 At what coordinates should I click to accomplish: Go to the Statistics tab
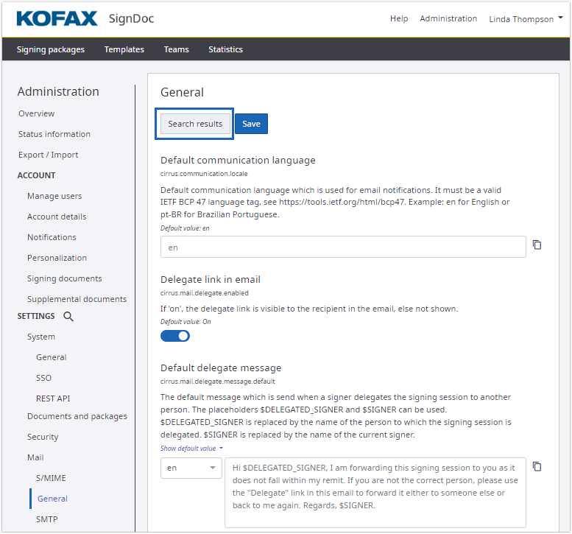(225, 49)
